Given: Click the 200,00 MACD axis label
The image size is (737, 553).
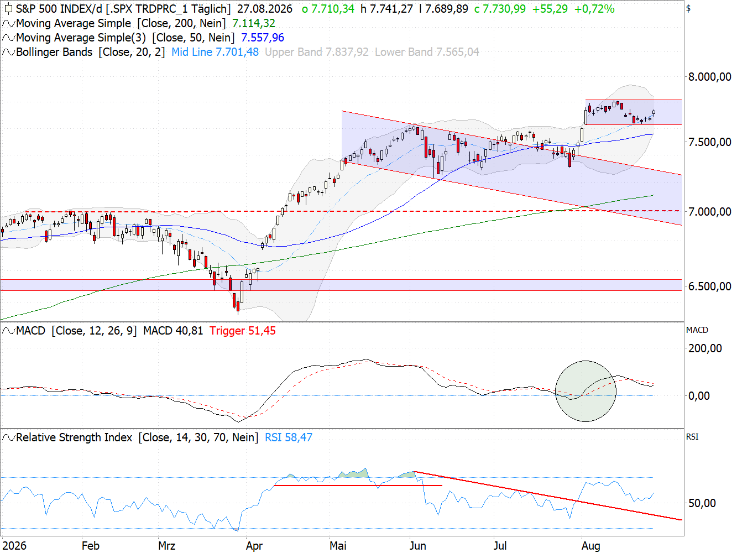Looking at the screenshot, I should pyautogui.click(x=705, y=348).
